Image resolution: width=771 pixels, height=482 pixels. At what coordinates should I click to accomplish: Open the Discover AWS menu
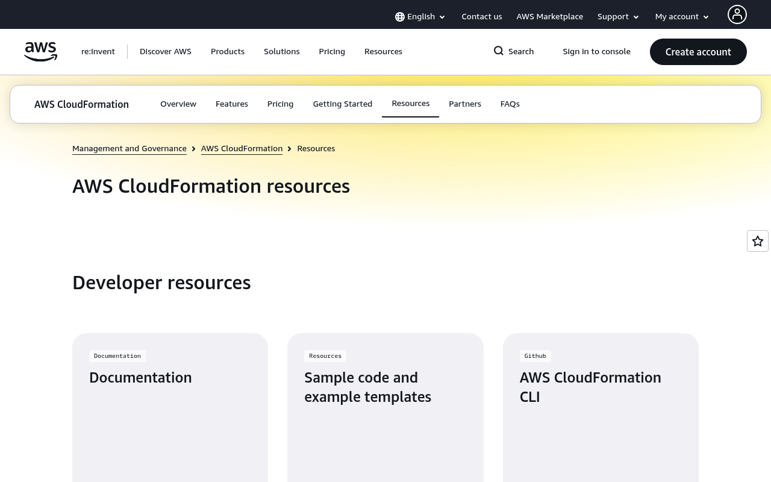pos(166,52)
